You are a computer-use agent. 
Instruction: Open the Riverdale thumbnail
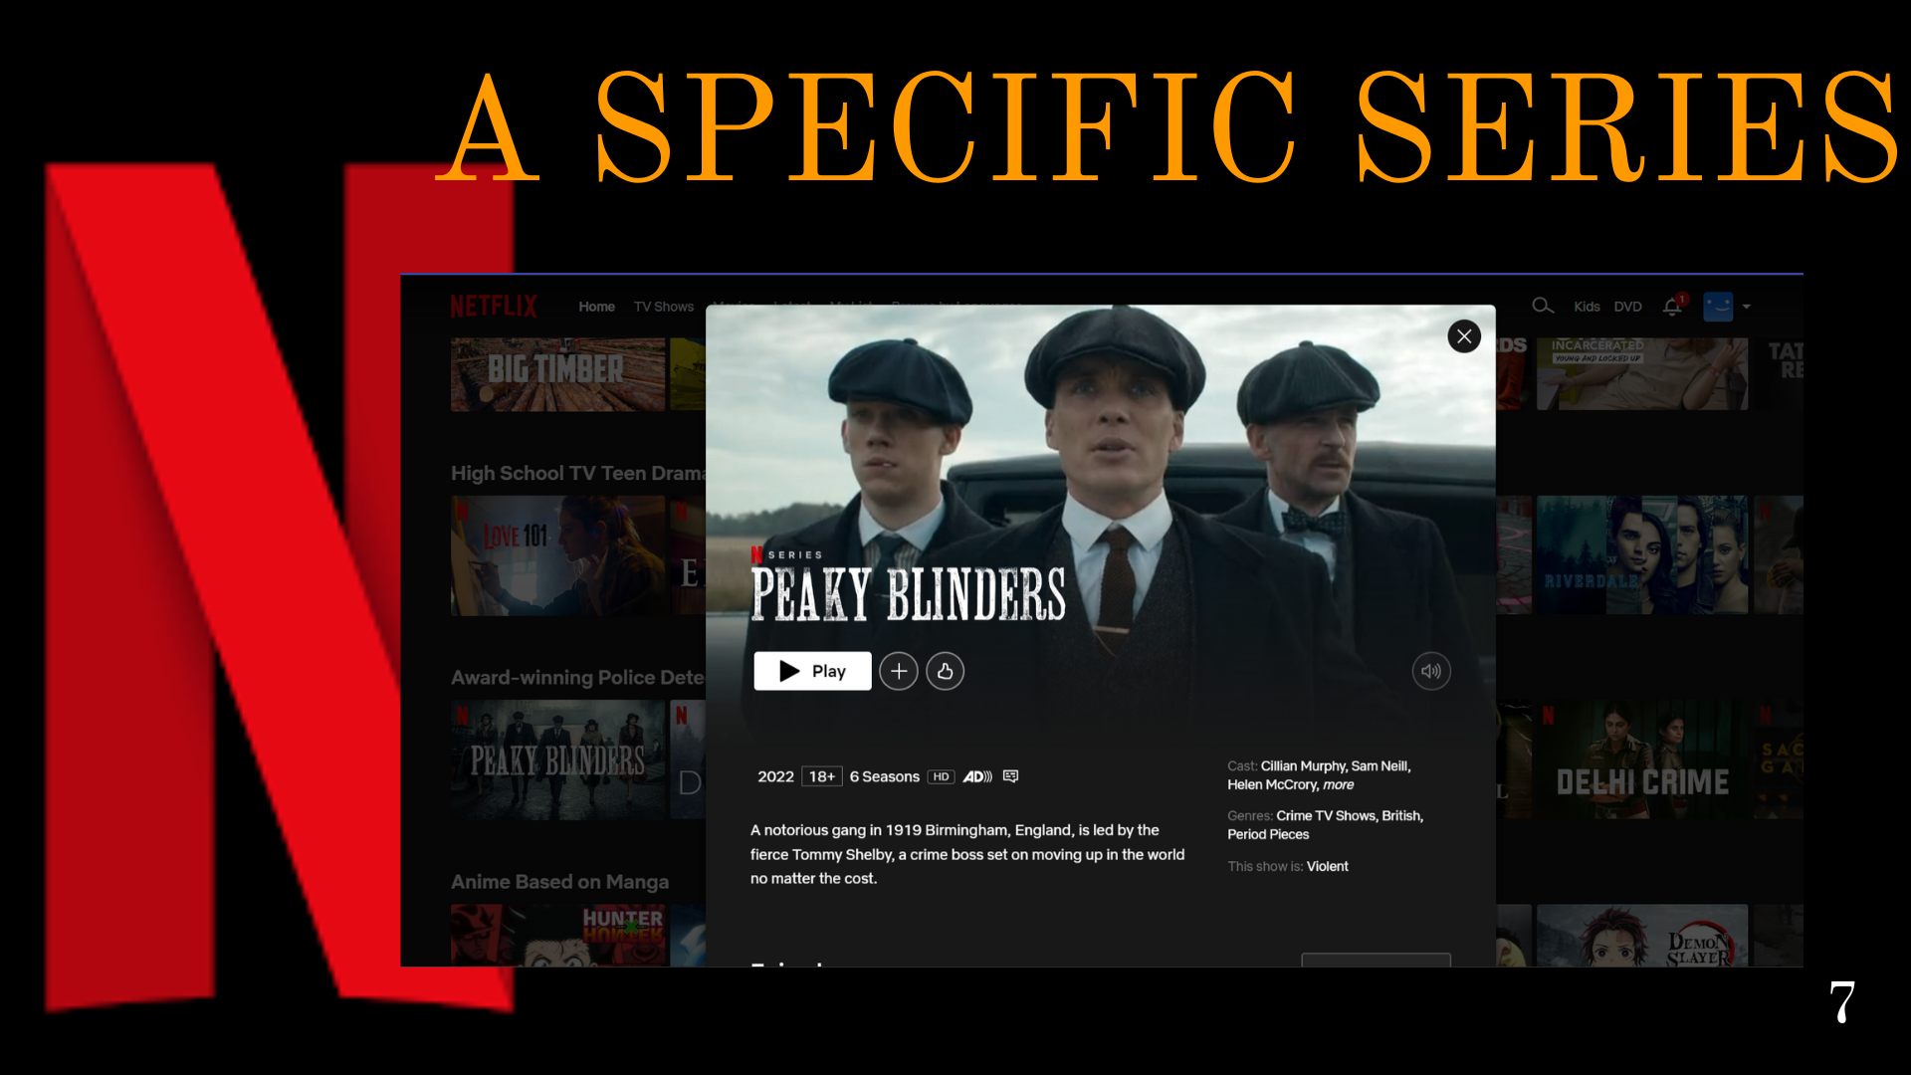pos(1641,555)
